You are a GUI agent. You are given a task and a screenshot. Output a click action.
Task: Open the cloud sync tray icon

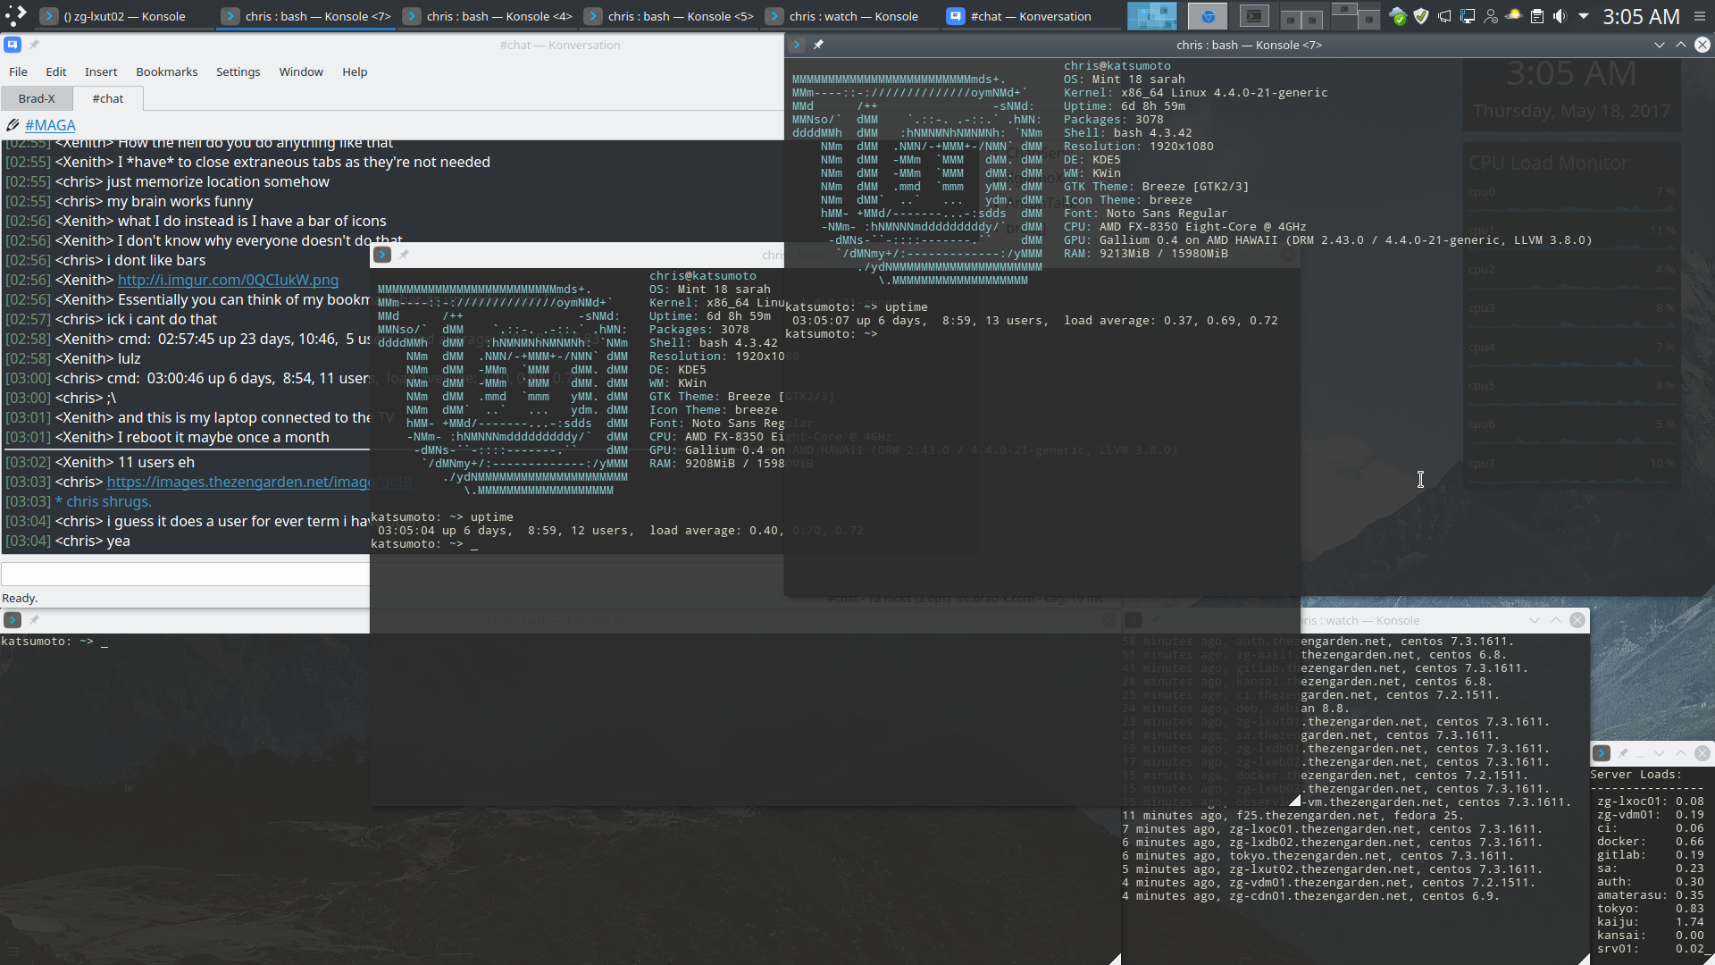(x=1399, y=16)
